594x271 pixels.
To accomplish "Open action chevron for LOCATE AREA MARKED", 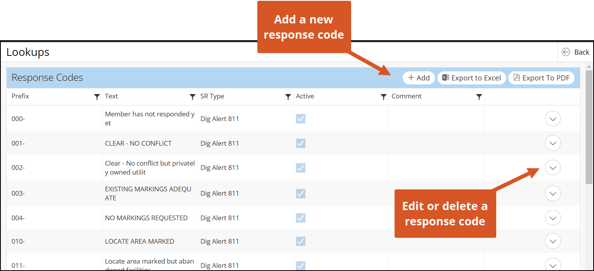I will 553,241.
